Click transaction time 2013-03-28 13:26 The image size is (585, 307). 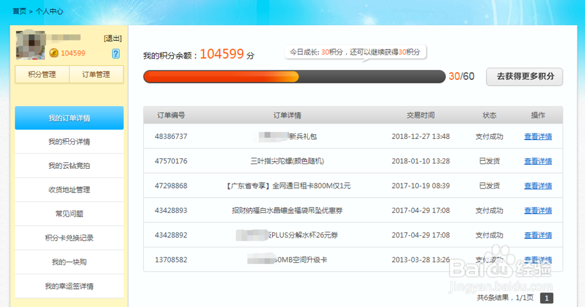click(x=421, y=260)
